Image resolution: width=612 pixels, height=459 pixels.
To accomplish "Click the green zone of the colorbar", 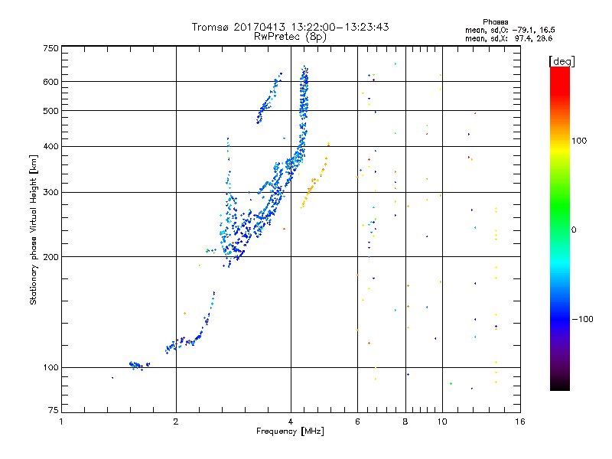I will 560,207.
